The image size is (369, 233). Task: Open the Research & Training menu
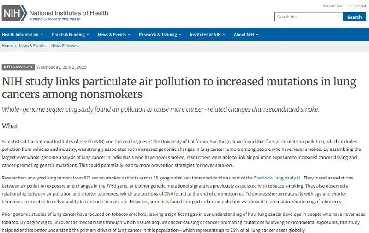[x=158, y=34]
